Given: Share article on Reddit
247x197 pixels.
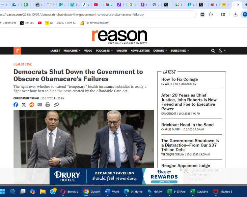Looking at the screenshot, I should [32, 105].
